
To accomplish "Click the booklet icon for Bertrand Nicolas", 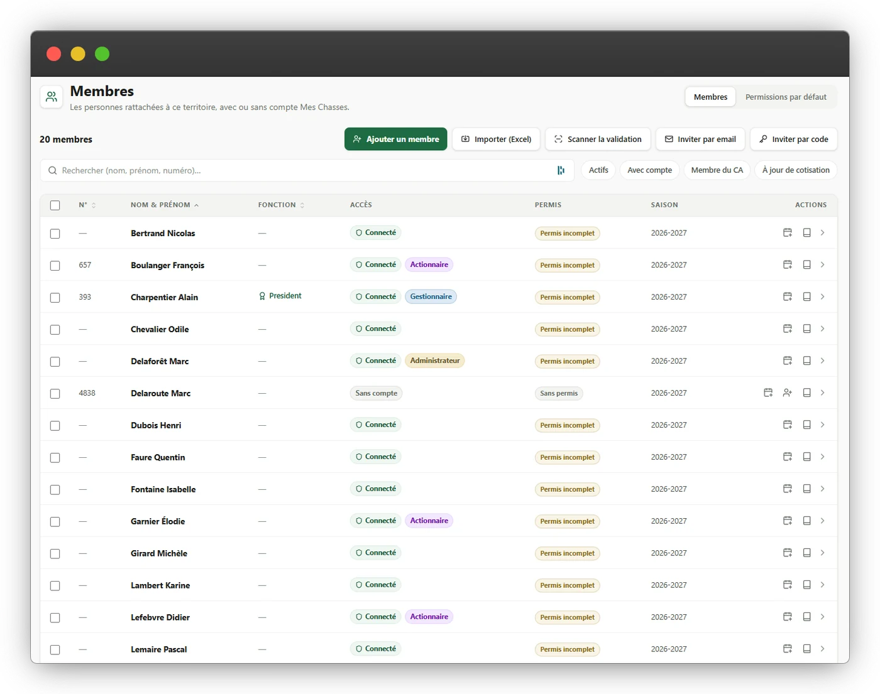I will coord(806,233).
